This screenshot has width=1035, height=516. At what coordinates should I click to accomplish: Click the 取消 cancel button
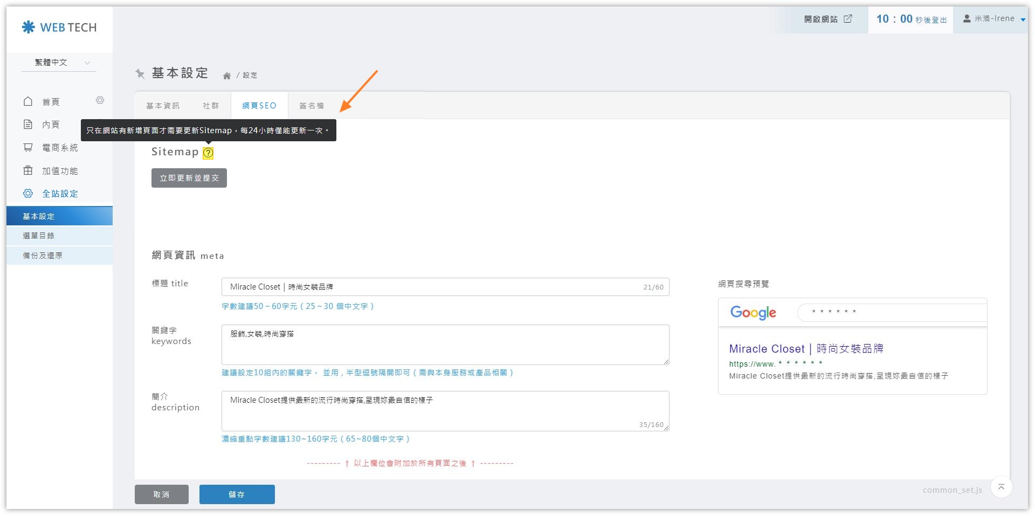[161, 494]
